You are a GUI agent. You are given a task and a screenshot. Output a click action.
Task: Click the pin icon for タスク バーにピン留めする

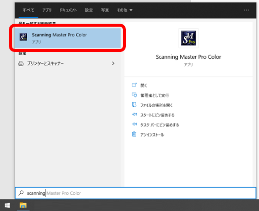134,124
